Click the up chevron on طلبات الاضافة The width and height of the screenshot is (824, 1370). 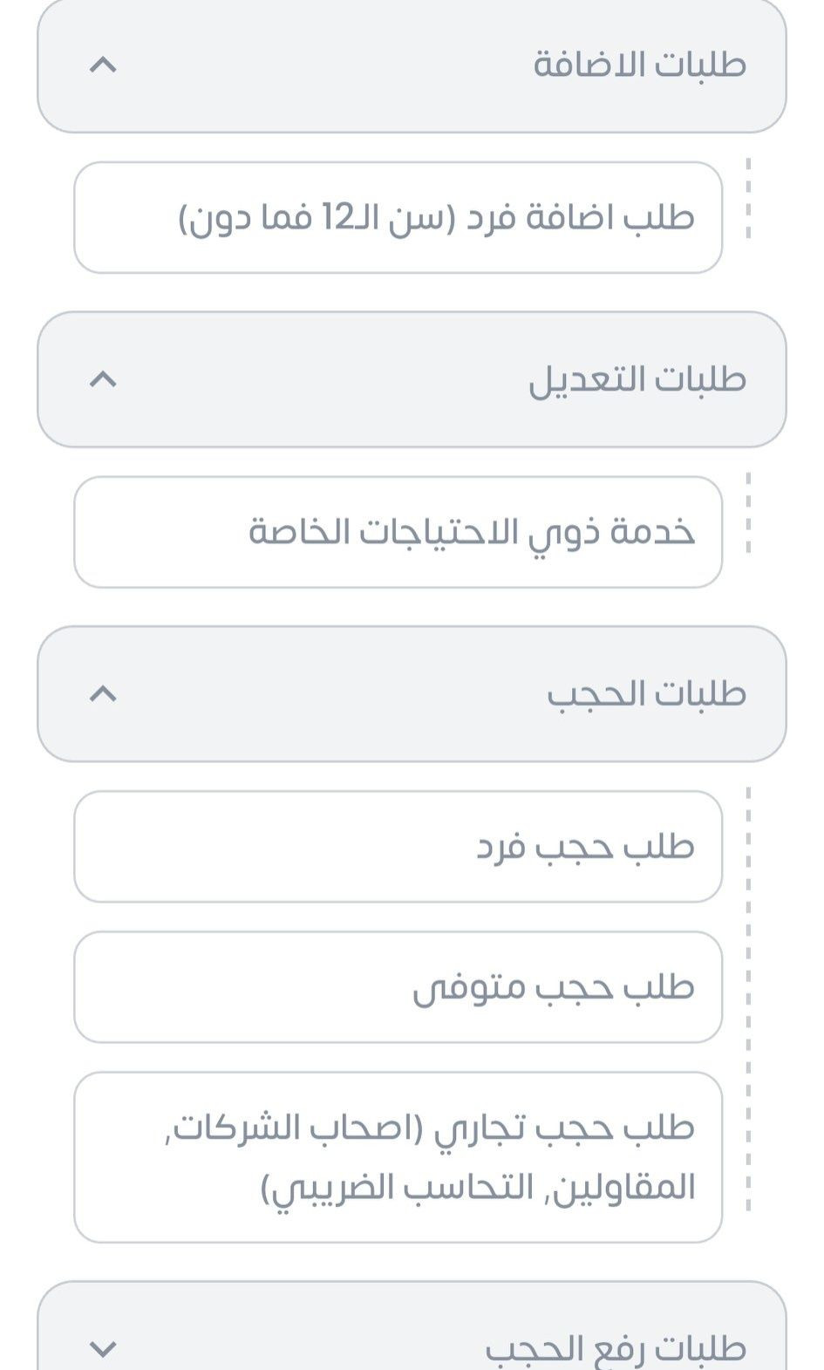[103, 65]
